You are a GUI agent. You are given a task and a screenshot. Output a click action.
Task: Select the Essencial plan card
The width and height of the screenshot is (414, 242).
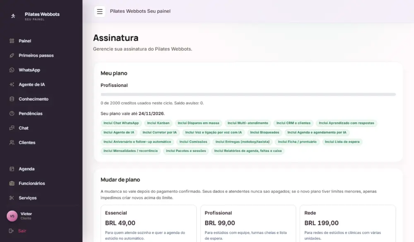[x=148, y=223]
